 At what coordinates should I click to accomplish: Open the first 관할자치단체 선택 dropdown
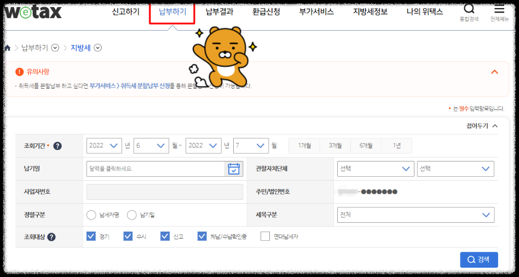[376, 169]
